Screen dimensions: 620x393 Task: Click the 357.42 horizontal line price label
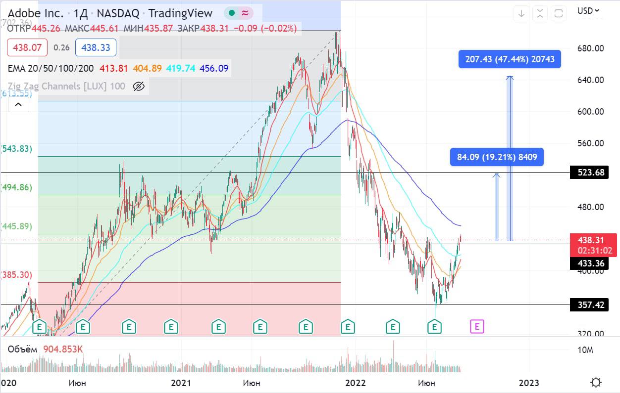(589, 305)
